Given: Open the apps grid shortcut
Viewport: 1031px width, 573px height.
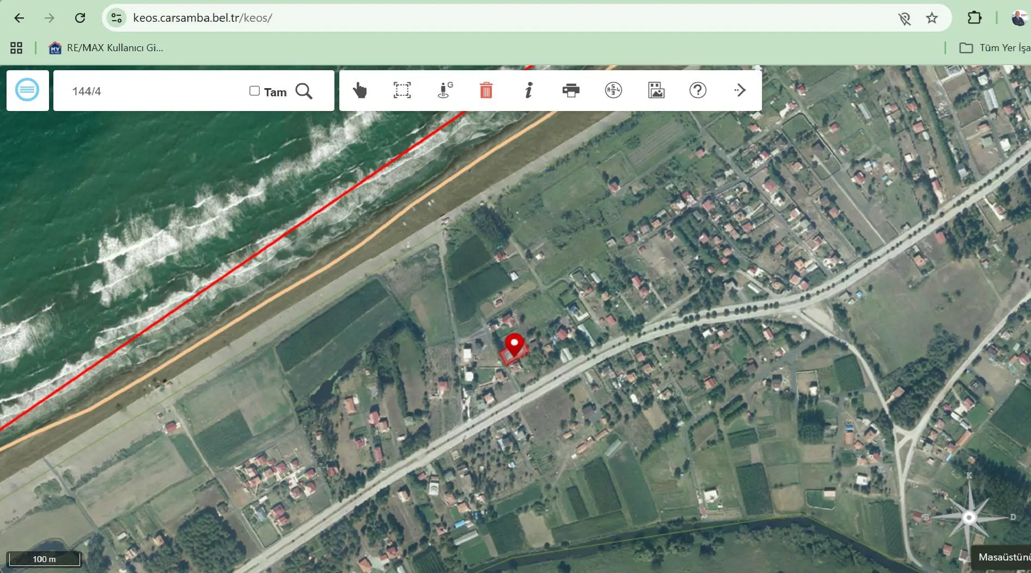Looking at the screenshot, I should tap(16, 48).
